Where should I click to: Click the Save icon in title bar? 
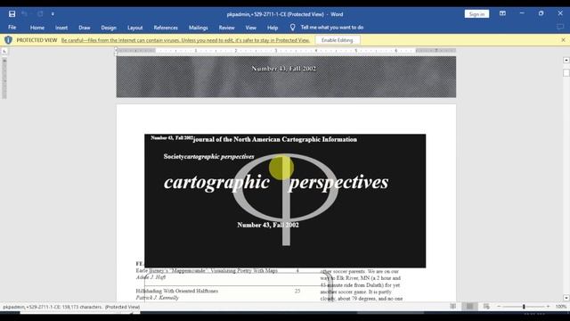coord(12,14)
